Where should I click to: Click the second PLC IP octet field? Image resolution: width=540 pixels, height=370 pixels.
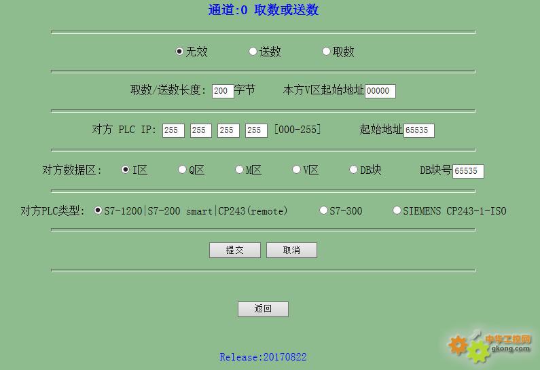point(201,130)
